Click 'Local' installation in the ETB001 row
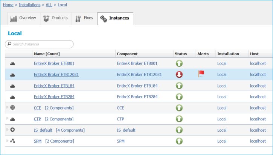 tap(222, 63)
